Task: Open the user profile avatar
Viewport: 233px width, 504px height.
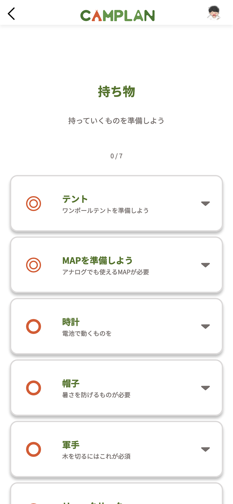Action: click(214, 13)
